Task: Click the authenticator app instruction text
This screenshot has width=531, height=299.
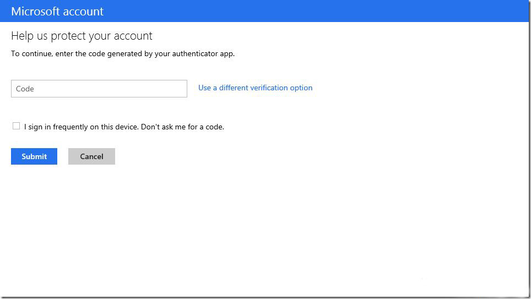Action: pos(123,54)
